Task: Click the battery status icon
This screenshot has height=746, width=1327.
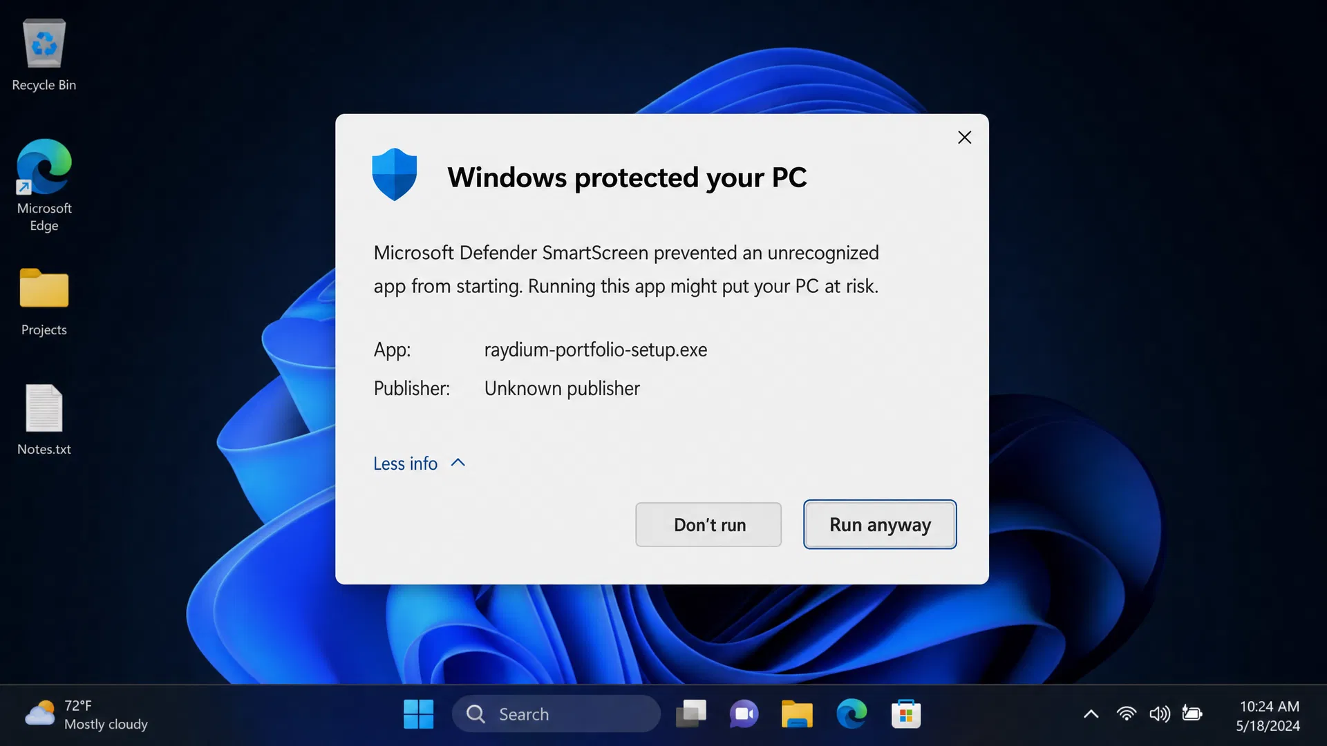Action: click(x=1192, y=714)
